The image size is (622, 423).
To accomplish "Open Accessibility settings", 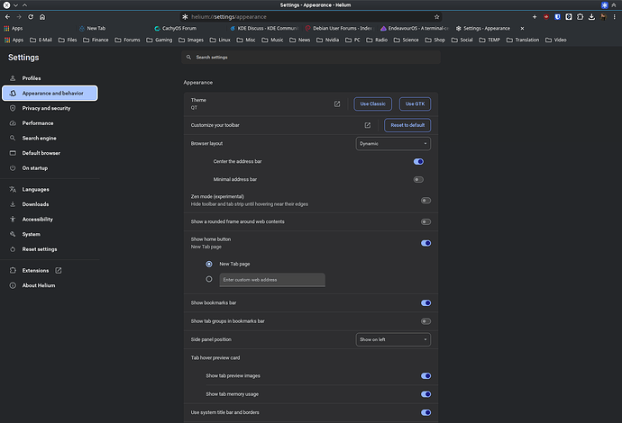I will point(50,220).
